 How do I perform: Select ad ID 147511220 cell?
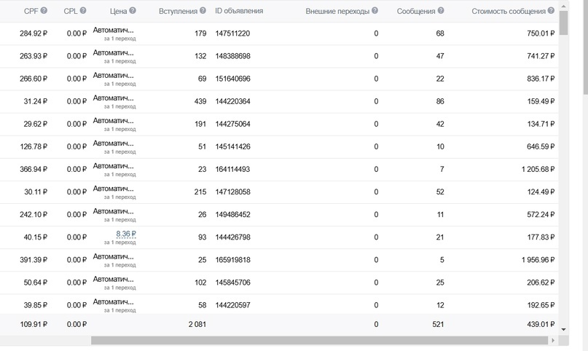pos(232,33)
